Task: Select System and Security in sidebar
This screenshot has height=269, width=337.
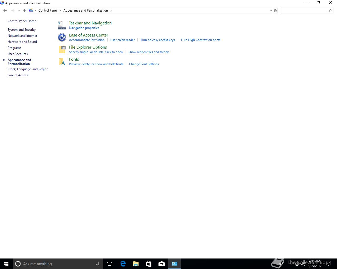Action: [22, 30]
